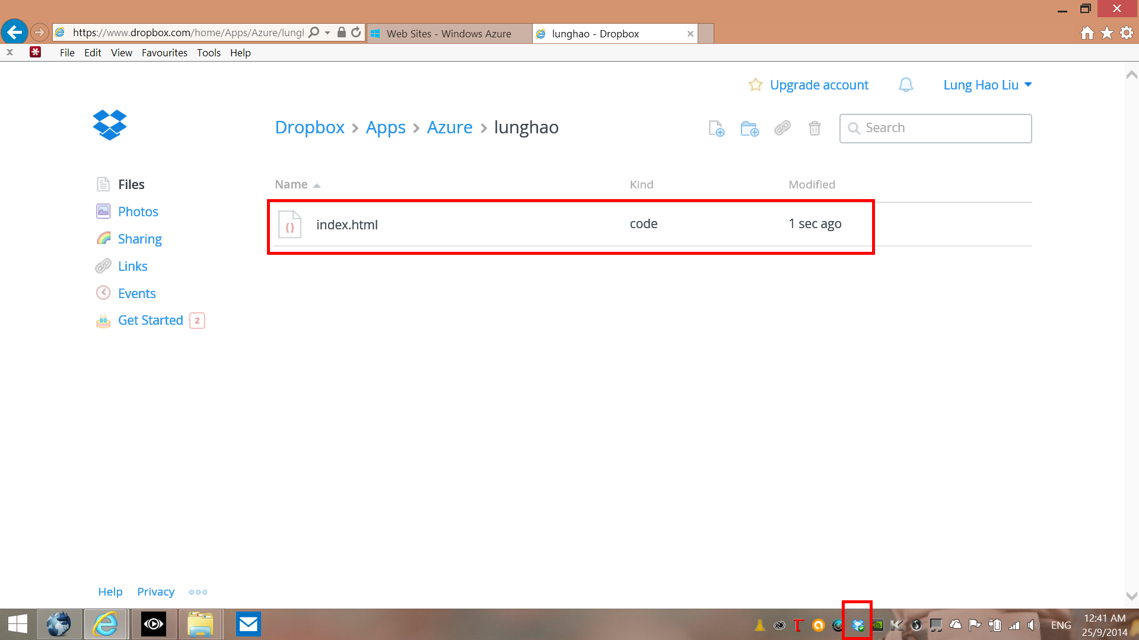The width and height of the screenshot is (1139, 640).
Task: Open Photos in sidebar
Action: click(x=138, y=212)
